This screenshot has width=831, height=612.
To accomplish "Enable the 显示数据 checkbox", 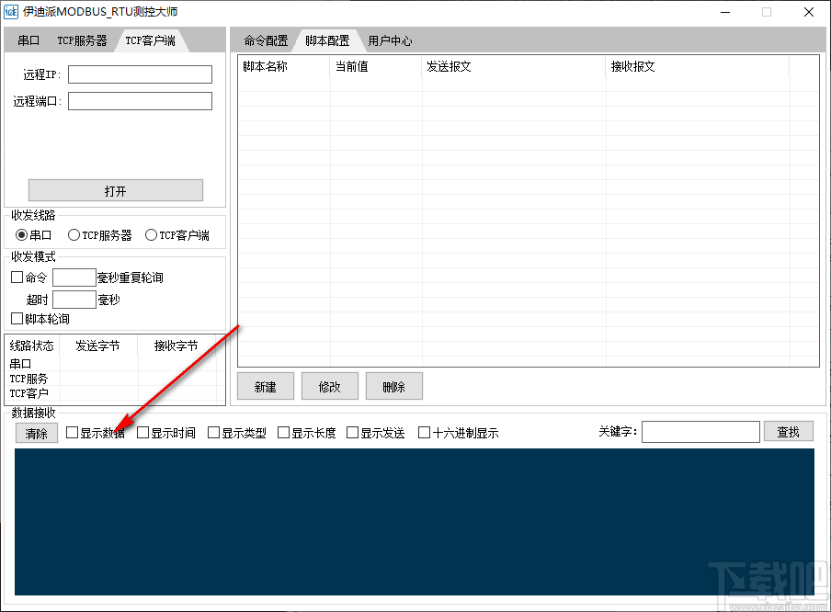I will (72, 432).
